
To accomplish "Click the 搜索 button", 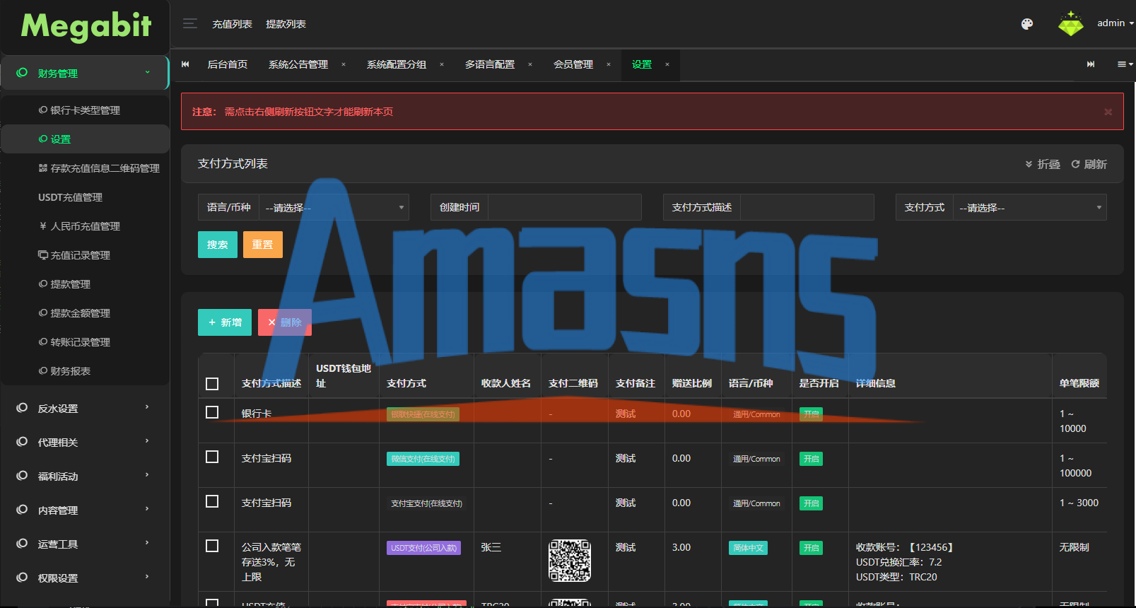I will [218, 245].
